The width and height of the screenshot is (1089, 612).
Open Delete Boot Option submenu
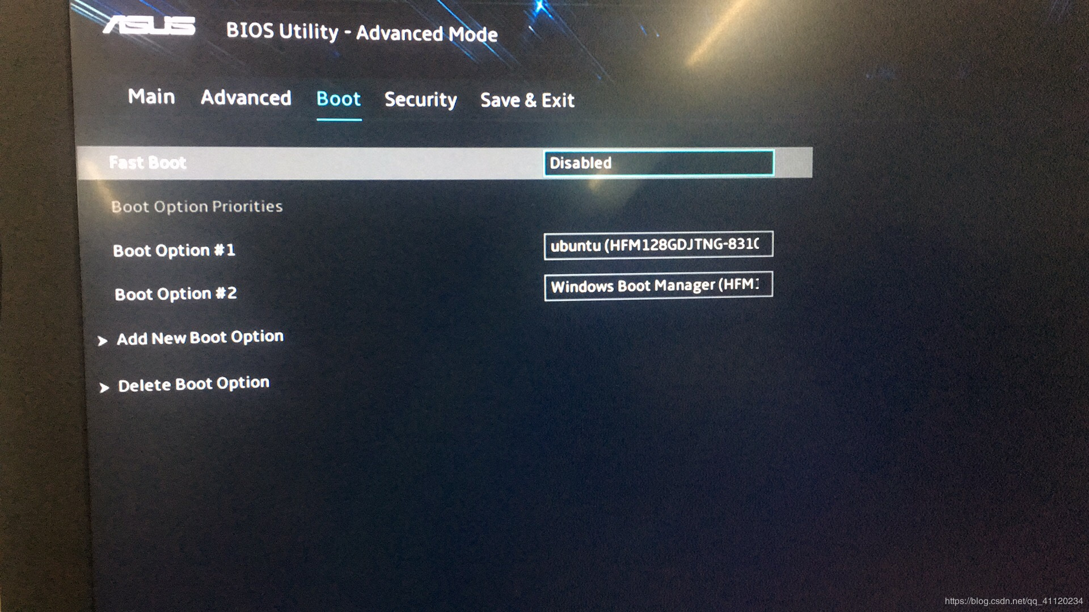193,384
